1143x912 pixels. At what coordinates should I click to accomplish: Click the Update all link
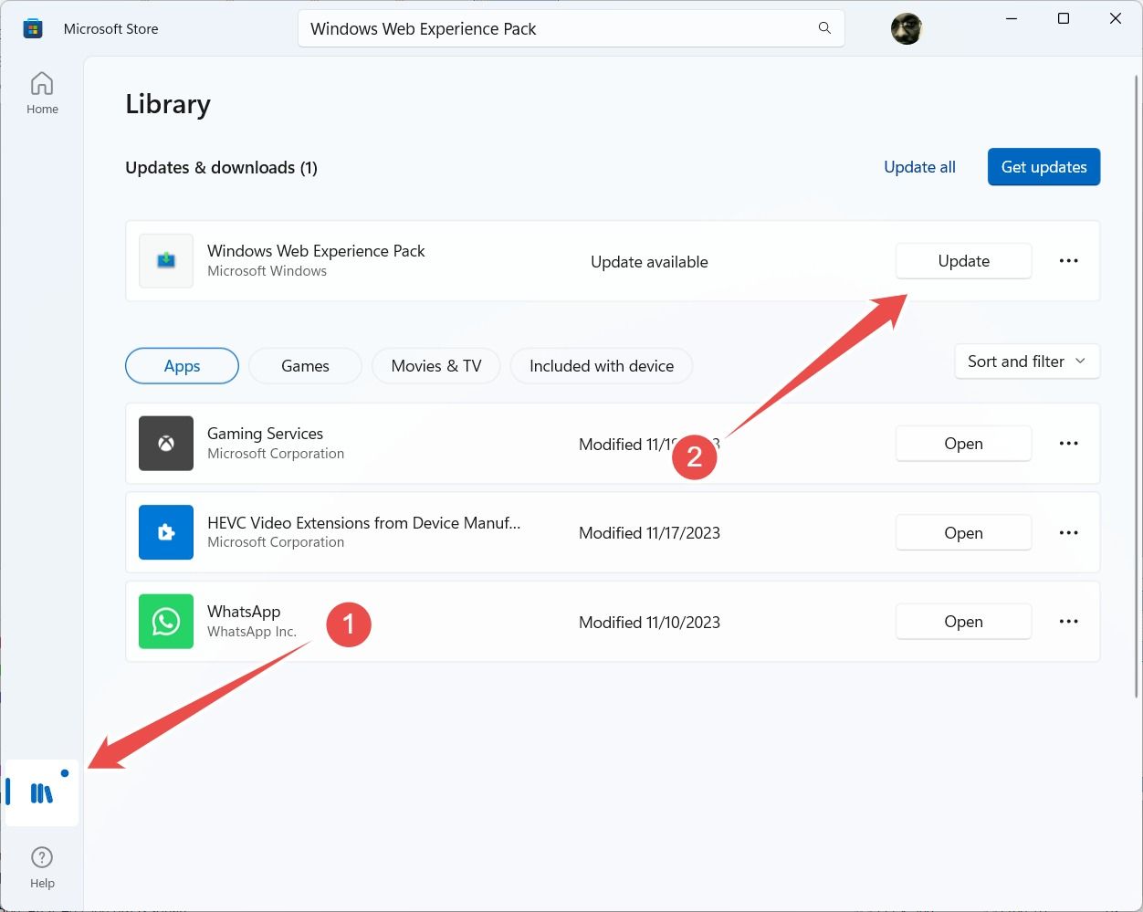pos(919,167)
